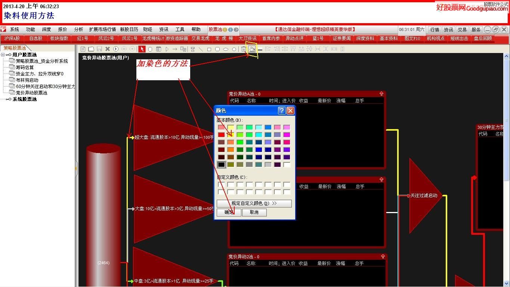Click the new document toolbar icon
Screen dimensions: 510x287
[83, 49]
